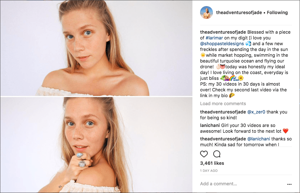Click the Add a comment field
The width and height of the screenshot is (300, 193).
point(237,184)
